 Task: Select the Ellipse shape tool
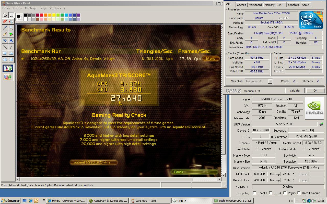coord(5,60)
